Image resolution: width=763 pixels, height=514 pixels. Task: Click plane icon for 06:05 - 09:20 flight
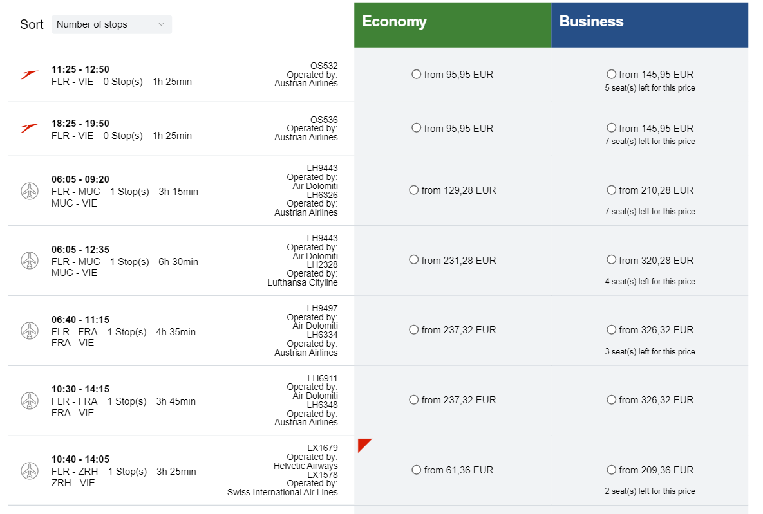point(30,190)
